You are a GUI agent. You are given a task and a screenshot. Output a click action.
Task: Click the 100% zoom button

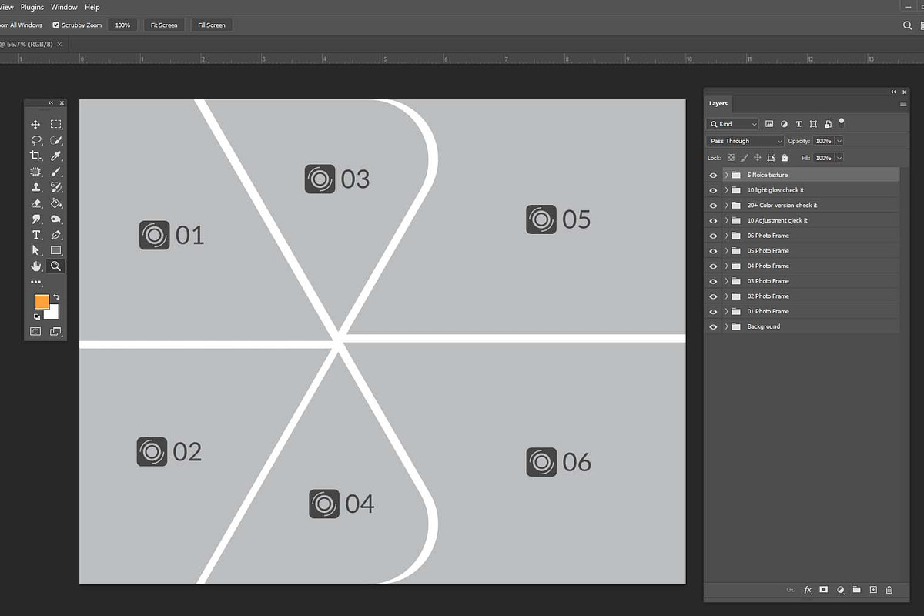tap(122, 25)
